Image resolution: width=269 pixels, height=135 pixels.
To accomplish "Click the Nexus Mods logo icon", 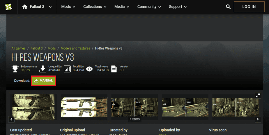I will 8,7.
